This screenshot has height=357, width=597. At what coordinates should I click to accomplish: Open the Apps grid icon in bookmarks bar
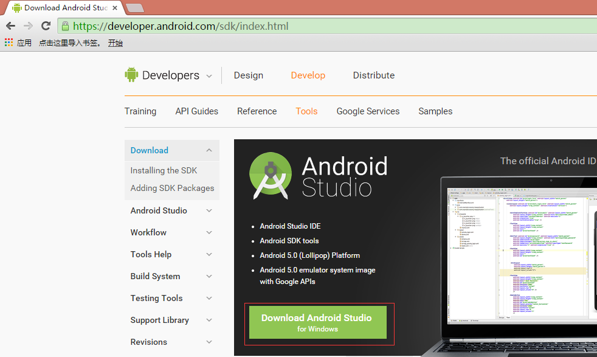pos(9,43)
